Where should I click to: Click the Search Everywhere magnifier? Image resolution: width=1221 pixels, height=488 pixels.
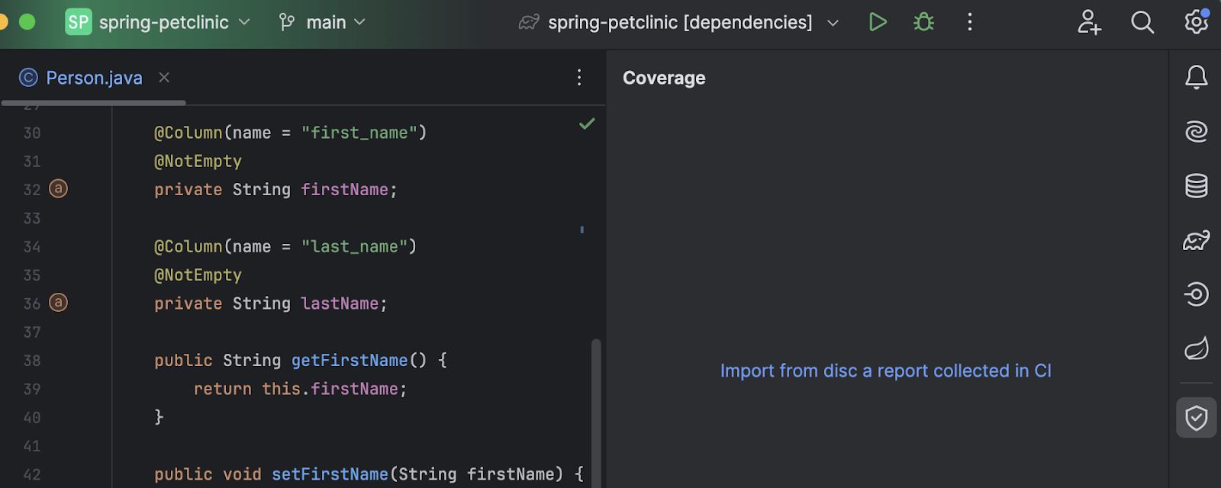[1142, 22]
